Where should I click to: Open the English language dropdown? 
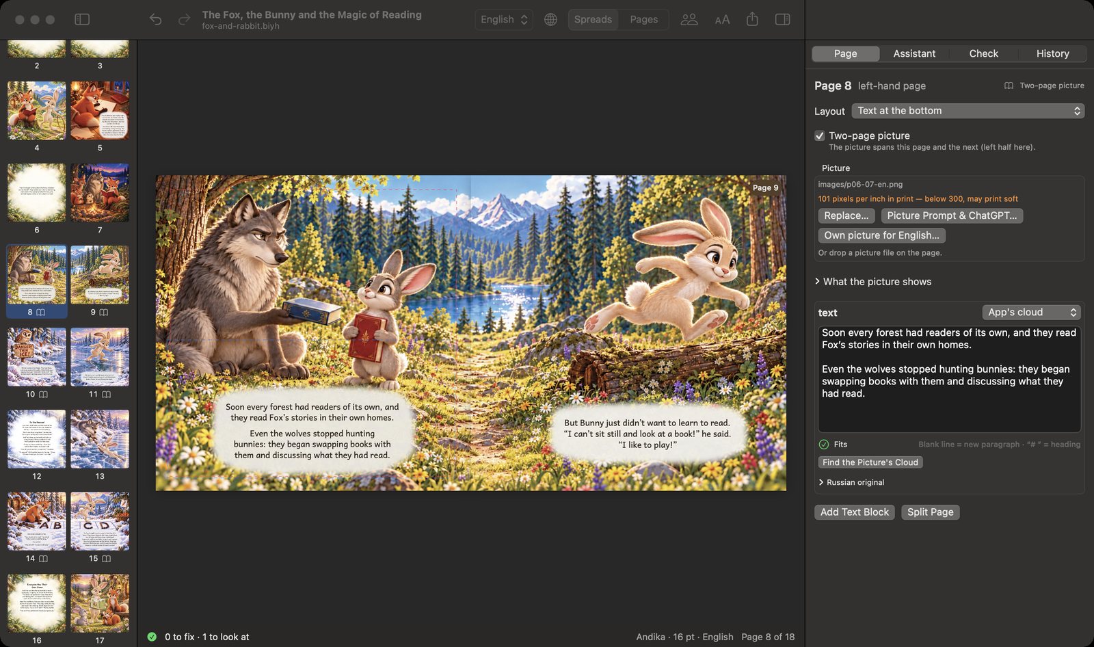504,19
